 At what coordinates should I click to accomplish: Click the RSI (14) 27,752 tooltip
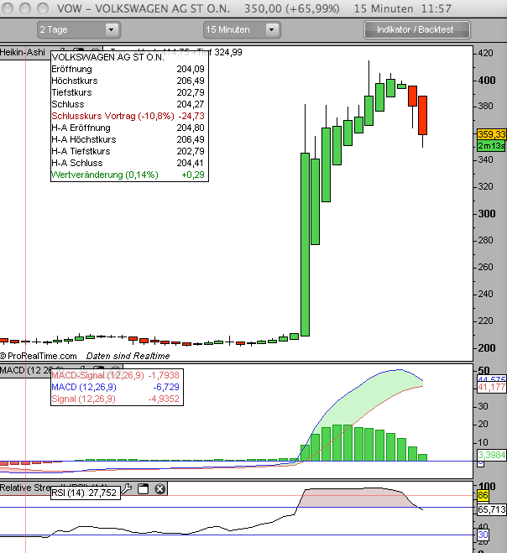coord(86,493)
